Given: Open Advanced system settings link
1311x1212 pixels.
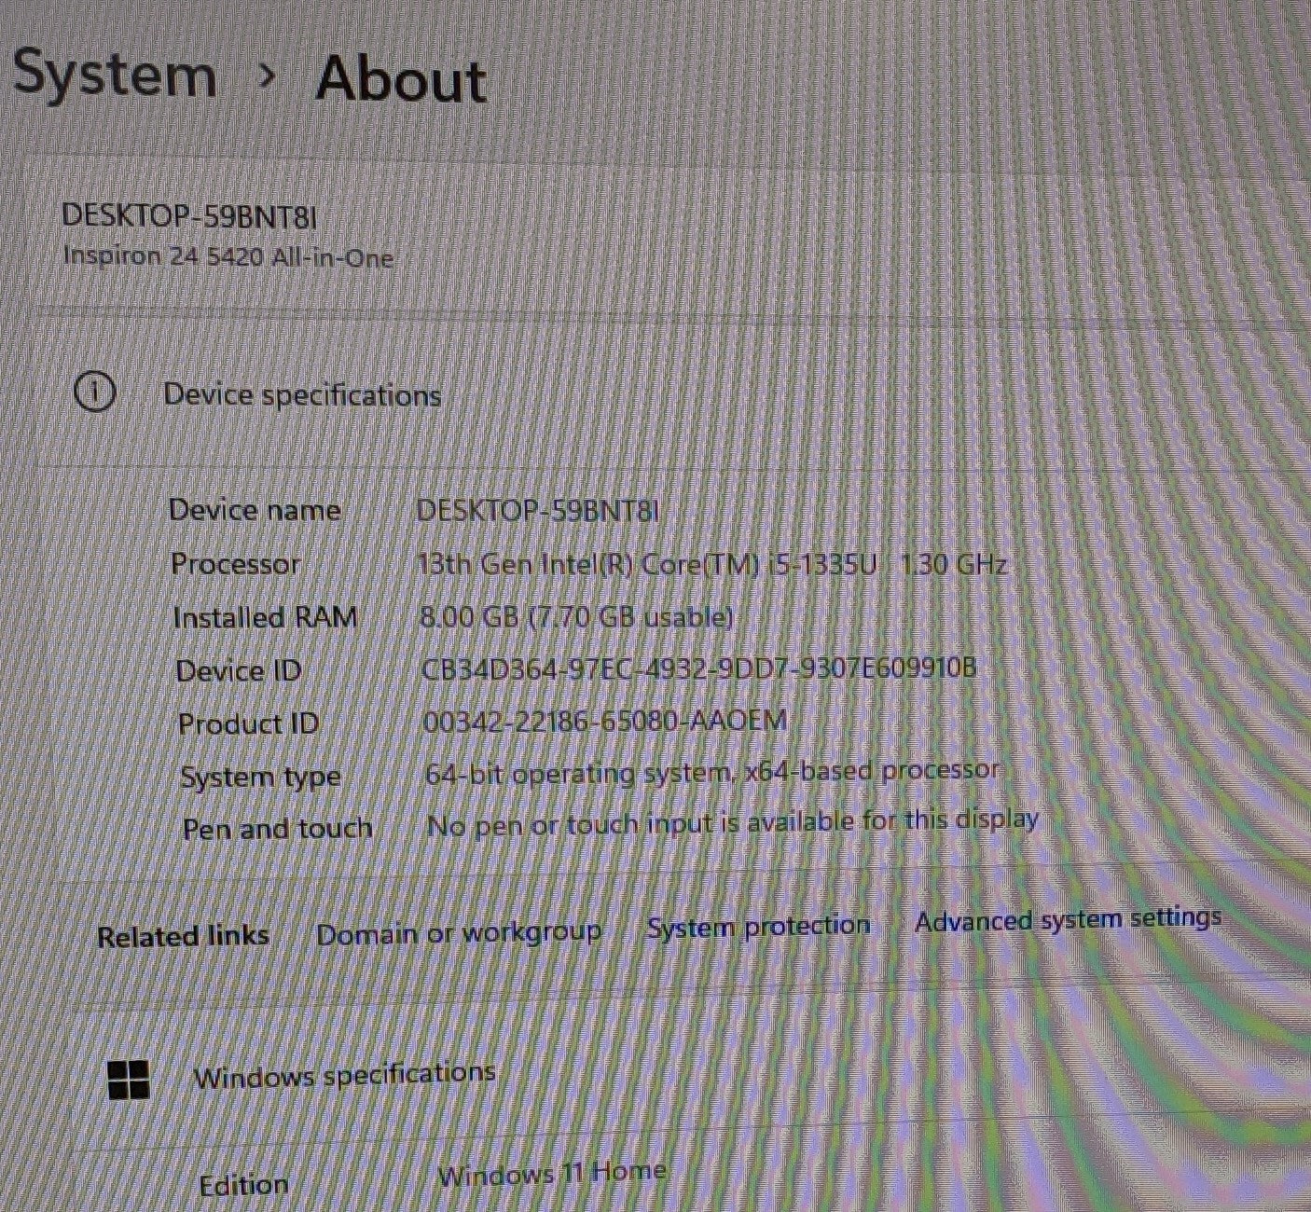Looking at the screenshot, I should 1068,919.
